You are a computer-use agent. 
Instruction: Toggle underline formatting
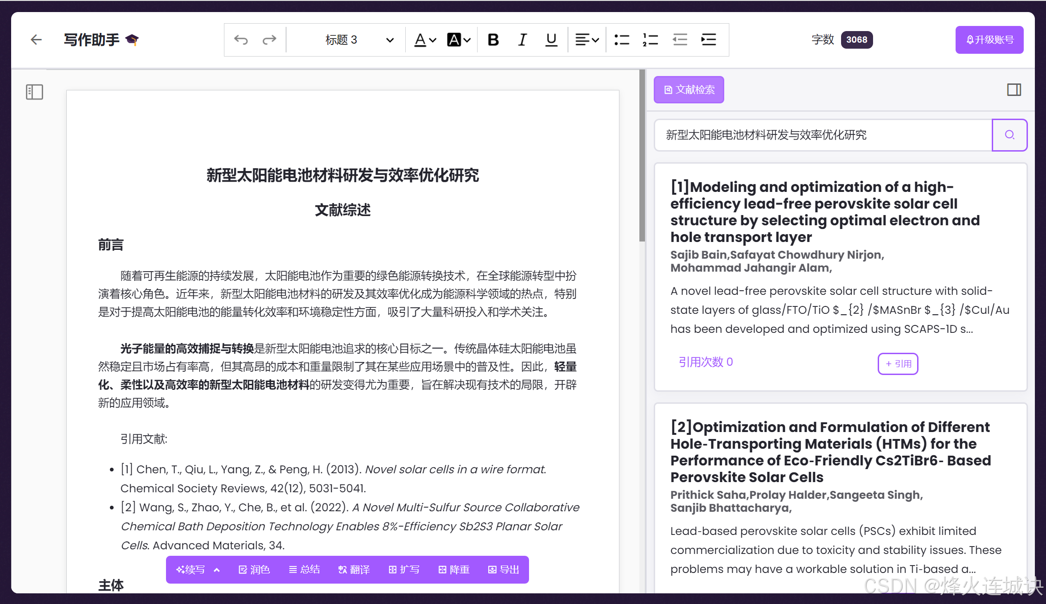point(551,40)
